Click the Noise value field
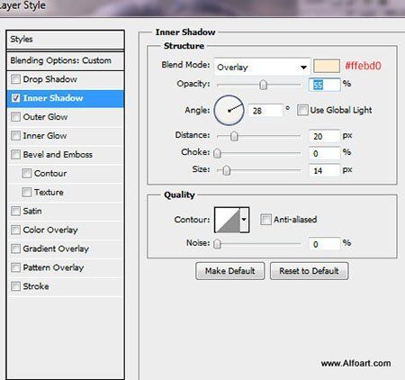Viewport: 405px width, 380px height. click(325, 244)
